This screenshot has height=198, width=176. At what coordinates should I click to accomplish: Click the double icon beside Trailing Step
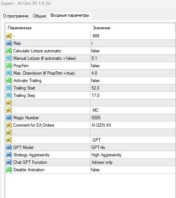tap(9, 95)
